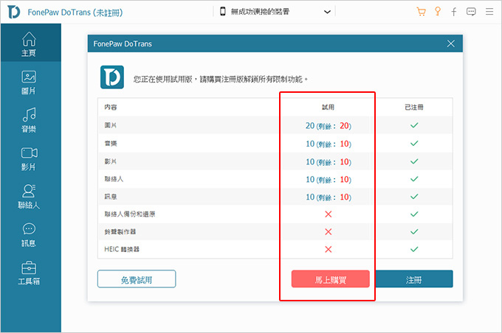
Task: Click the 鈴聲製作器 row label
Action: [120, 231]
